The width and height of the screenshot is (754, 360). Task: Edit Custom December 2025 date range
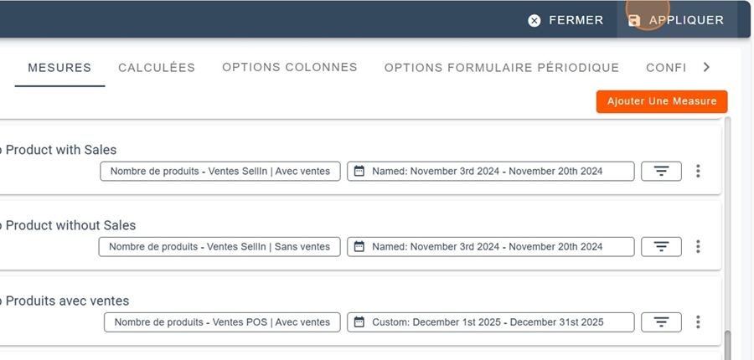490,321
